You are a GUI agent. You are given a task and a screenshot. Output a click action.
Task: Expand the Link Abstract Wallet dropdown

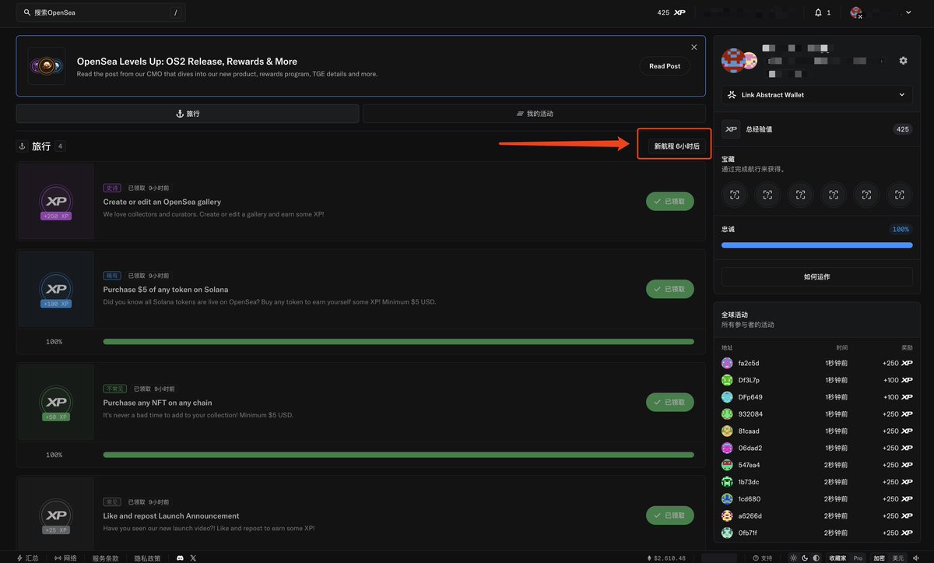[816, 95]
